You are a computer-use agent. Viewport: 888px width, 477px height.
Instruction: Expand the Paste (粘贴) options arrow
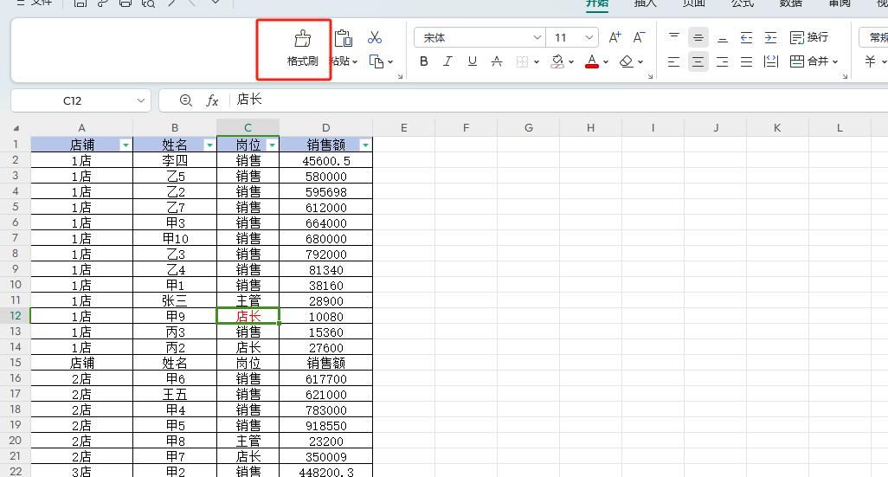coord(355,61)
